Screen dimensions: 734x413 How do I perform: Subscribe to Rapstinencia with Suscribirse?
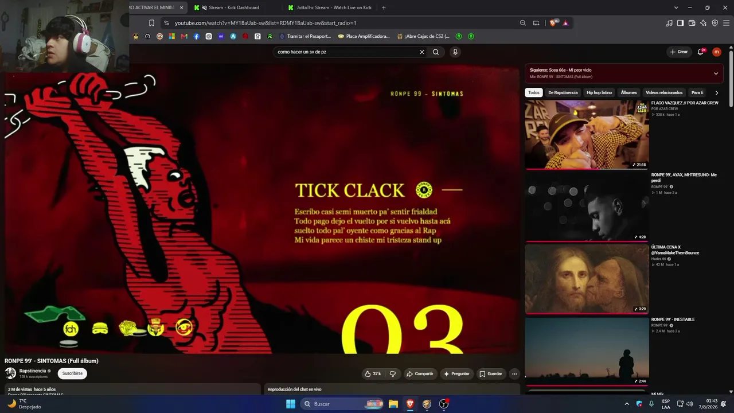[x=72, y=373]
